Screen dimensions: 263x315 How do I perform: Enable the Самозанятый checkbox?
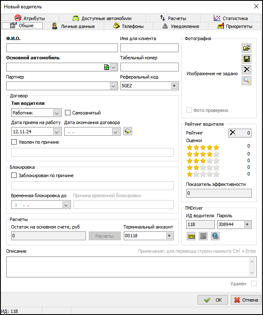coord(68,113)
